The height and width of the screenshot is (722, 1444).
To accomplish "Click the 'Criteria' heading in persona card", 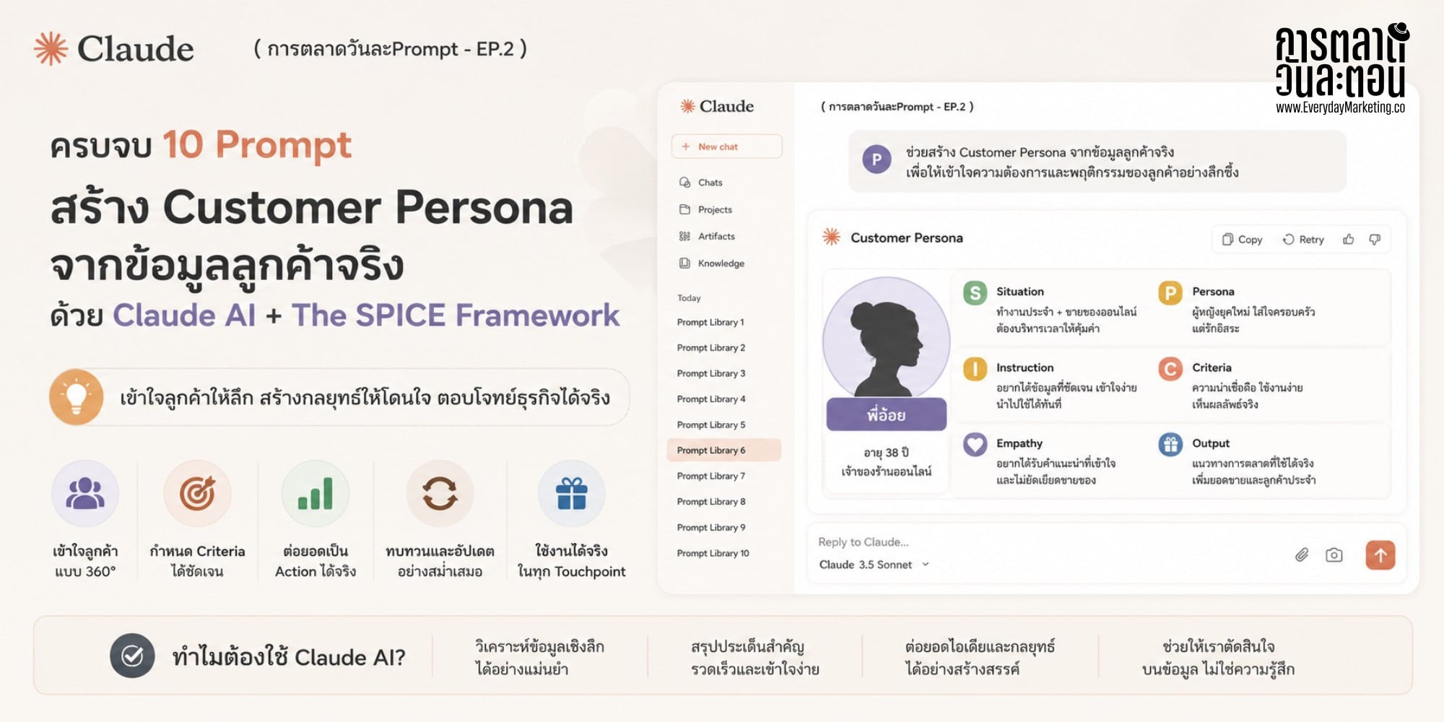I will [x=1212, y=367].
